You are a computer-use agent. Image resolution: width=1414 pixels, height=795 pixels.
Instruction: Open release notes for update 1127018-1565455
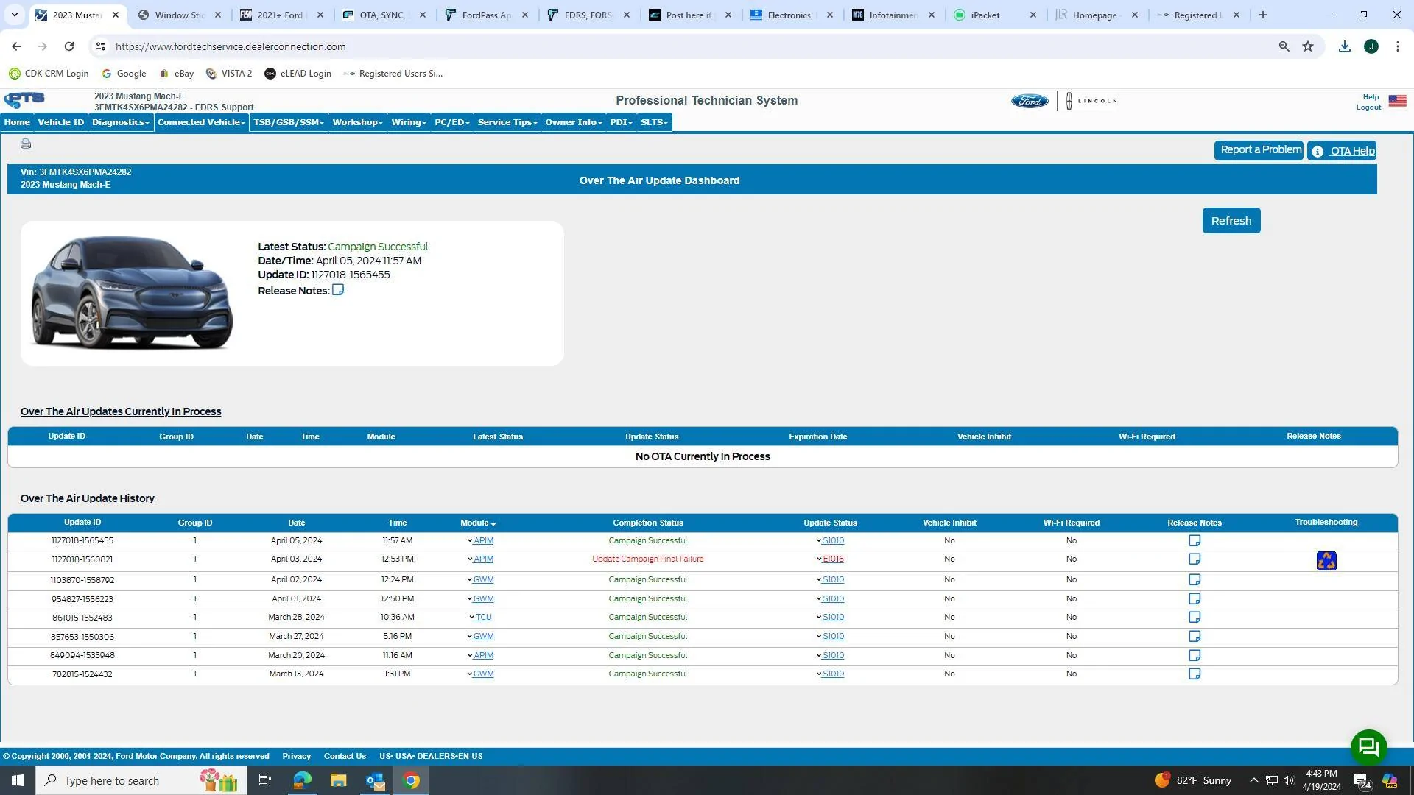1195,540
